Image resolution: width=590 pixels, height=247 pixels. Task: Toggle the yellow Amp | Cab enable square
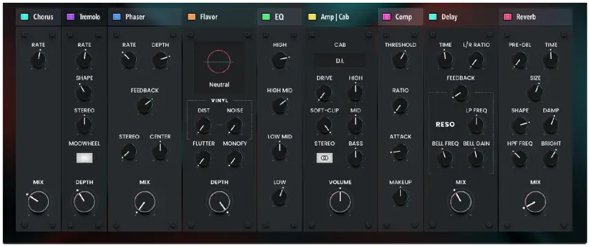(x=312, y=17)
